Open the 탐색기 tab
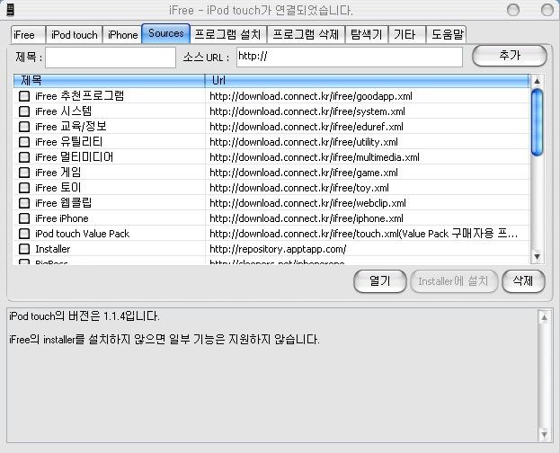 coord(367,35)
